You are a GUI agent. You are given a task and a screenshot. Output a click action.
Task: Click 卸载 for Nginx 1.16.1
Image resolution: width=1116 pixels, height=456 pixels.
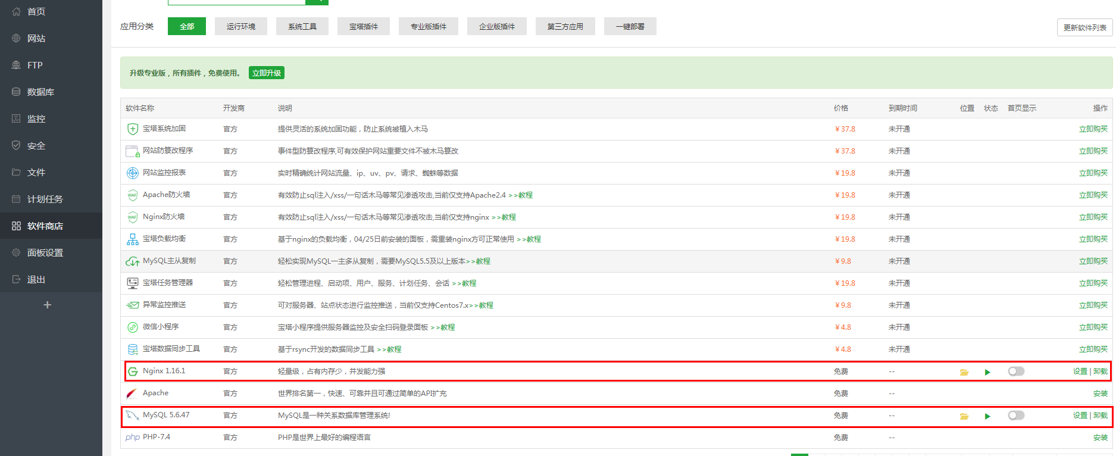click(1101, 371)
